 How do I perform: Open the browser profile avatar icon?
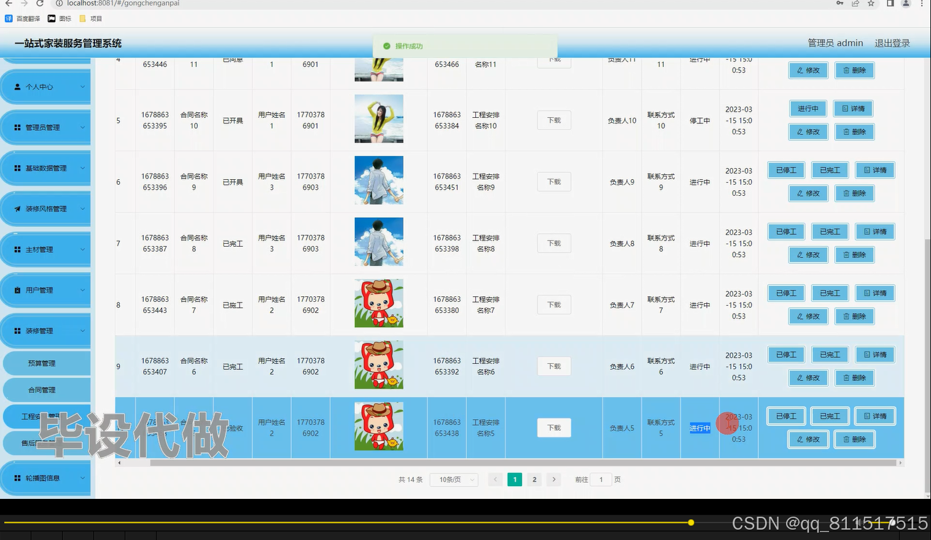click(905, 3)
